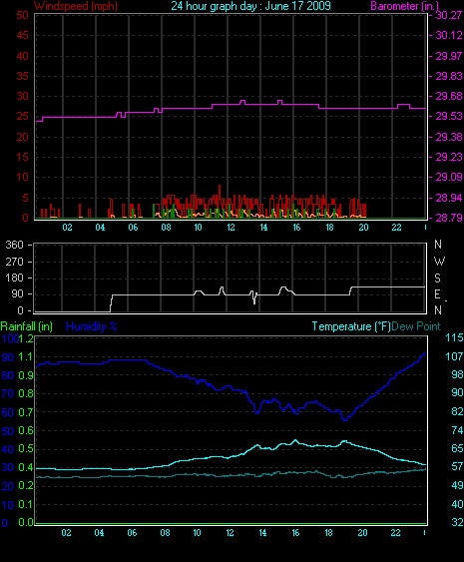Click blue humidity axis value 30
Viewport: 464px width, 562px height.
7,467
